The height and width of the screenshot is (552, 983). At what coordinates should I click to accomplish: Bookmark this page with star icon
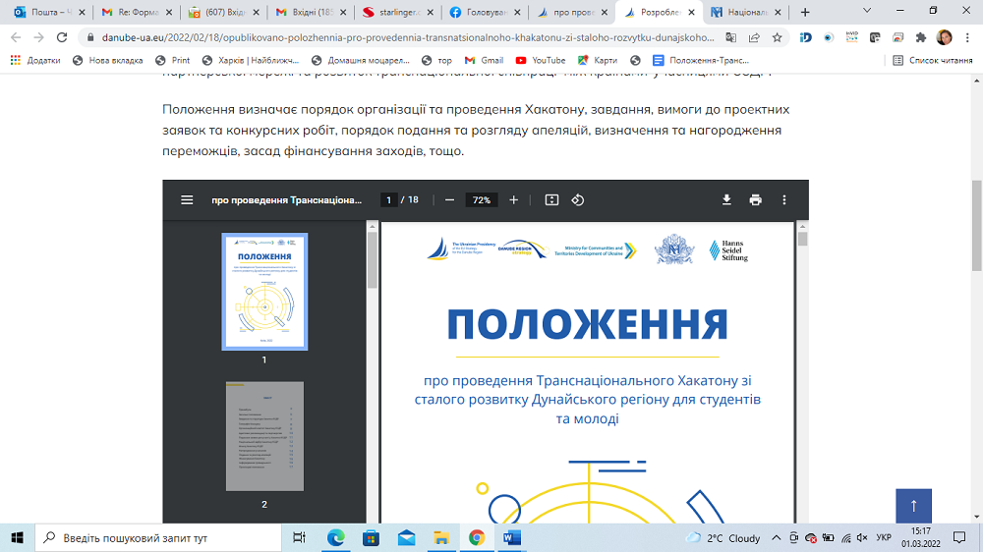[x=777, y=37]
